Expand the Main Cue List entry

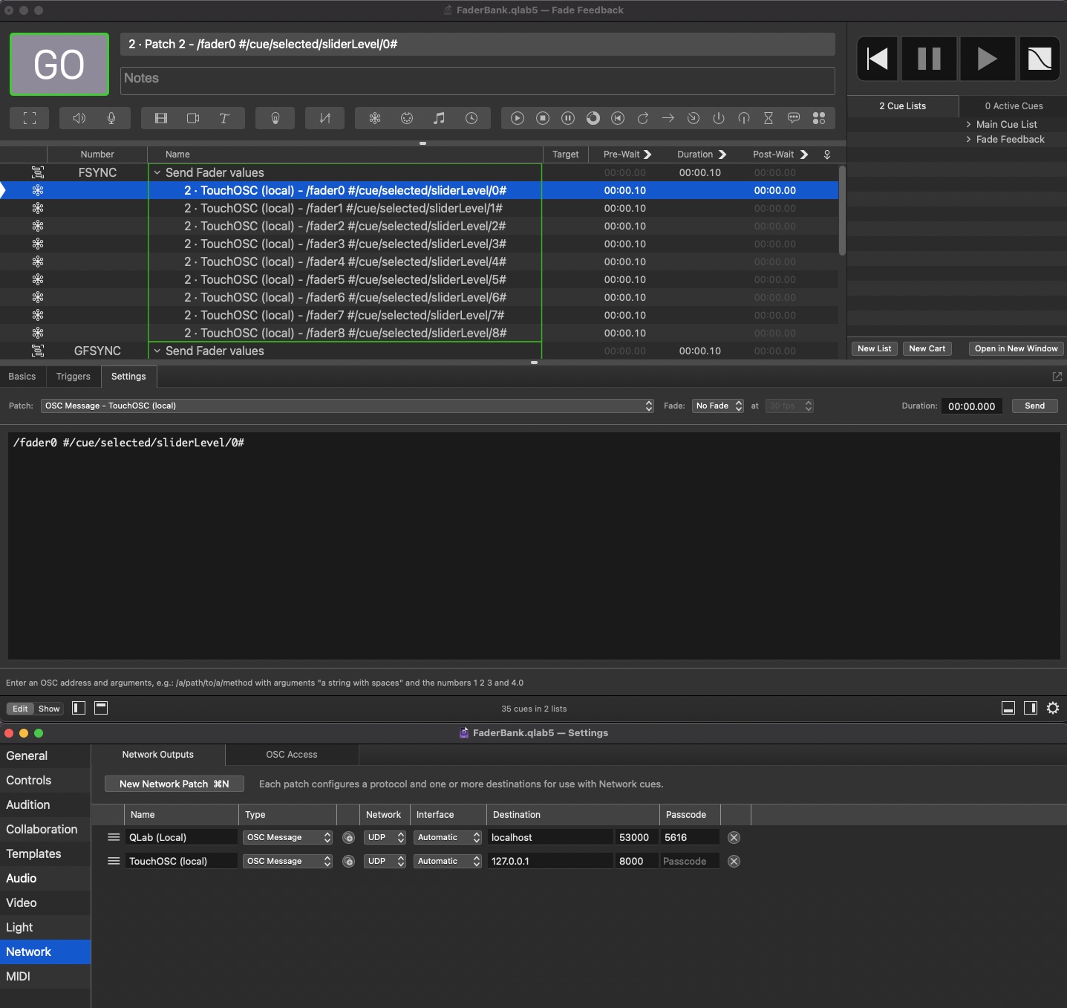[968, 124]
